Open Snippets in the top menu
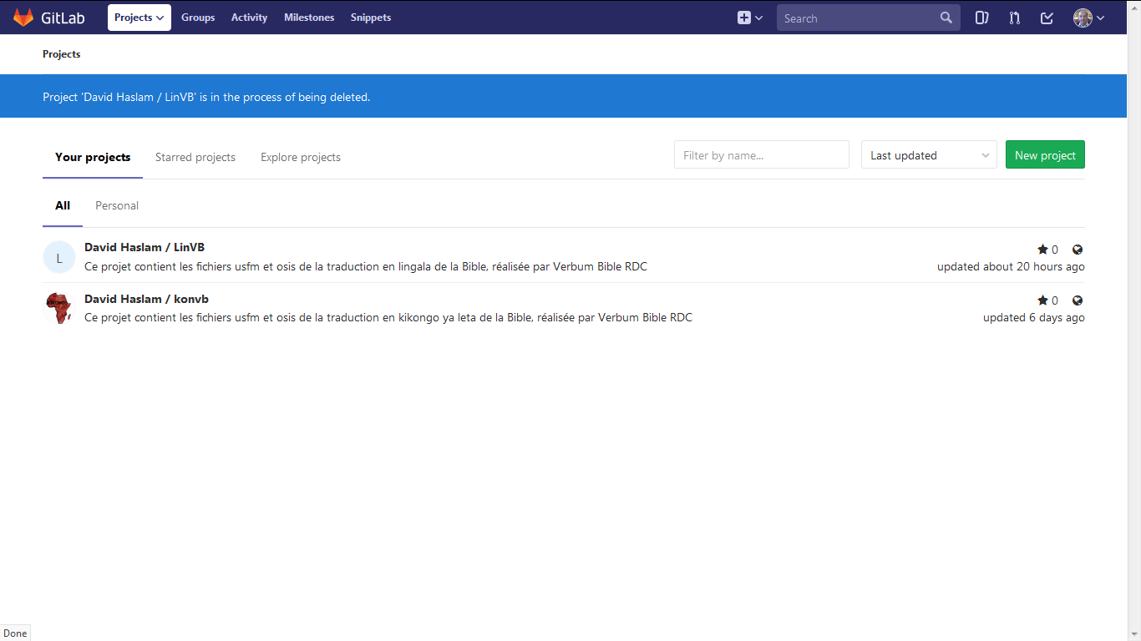This screenshot has width=1141, height=641. [x=371, y=18]
